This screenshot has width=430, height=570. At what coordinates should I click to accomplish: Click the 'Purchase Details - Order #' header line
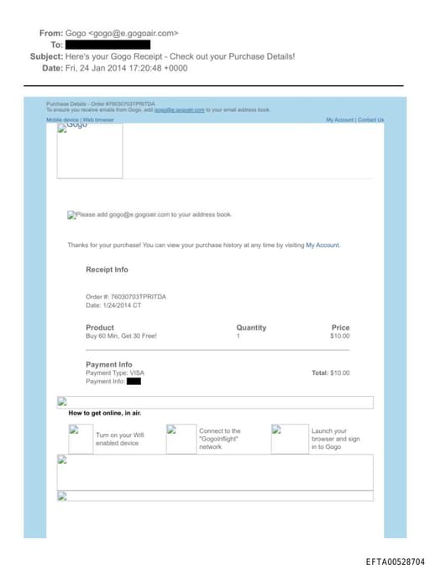101,104
